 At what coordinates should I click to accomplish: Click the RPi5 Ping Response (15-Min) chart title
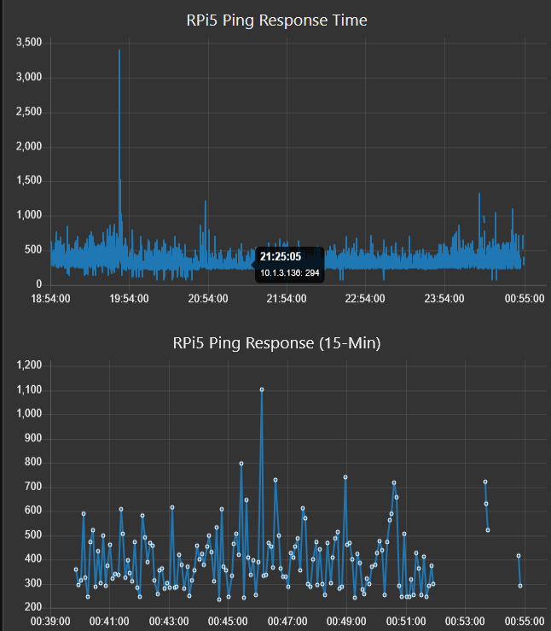tap(276, 343)
